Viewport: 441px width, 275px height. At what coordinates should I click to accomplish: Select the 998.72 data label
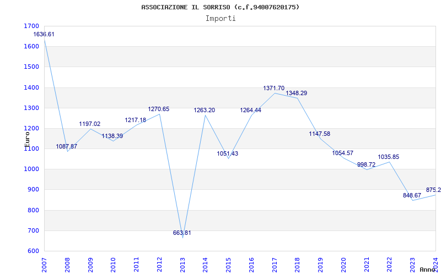coord(367,164)
